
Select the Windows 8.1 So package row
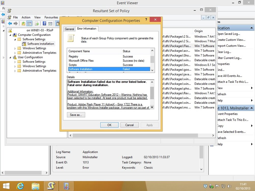(x=189, y=65)
